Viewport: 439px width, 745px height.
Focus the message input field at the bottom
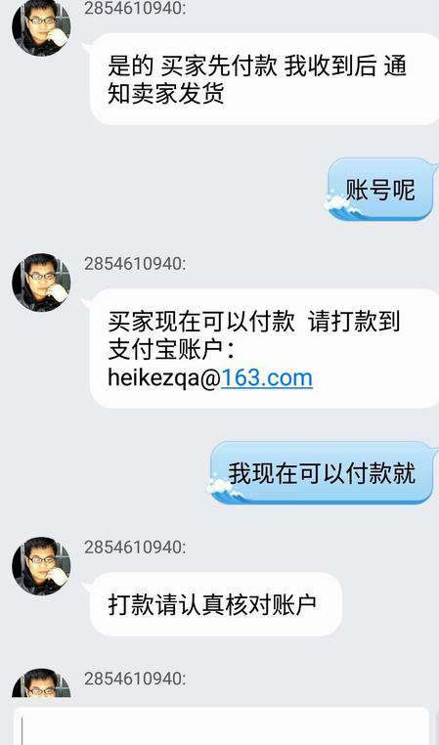221,726
